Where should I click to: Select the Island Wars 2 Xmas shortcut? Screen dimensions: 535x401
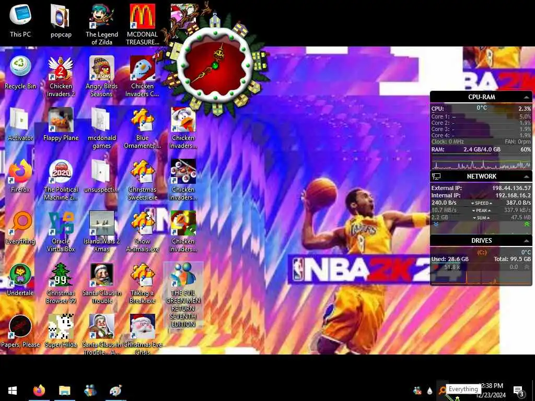(x=102, y=231)
